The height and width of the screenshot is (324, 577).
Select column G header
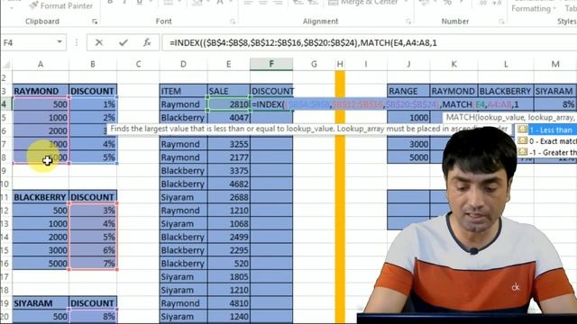pyautogui.click(x=314, y=64)
